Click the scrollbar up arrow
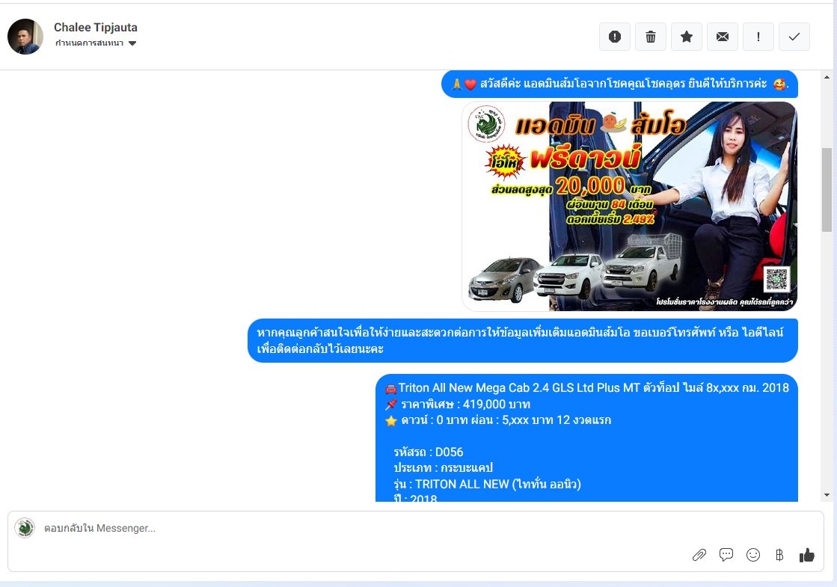 [827, 77]
